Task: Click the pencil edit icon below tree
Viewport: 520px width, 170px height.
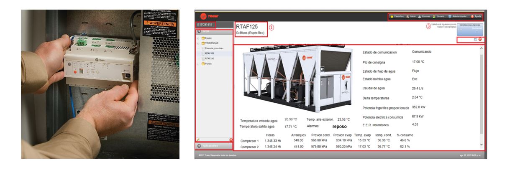Action: (198, 139)
